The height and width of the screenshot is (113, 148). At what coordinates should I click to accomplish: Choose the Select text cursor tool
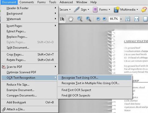62,19
